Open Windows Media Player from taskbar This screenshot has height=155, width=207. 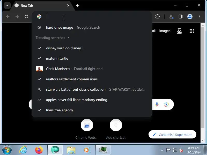(x=87, y=150)
